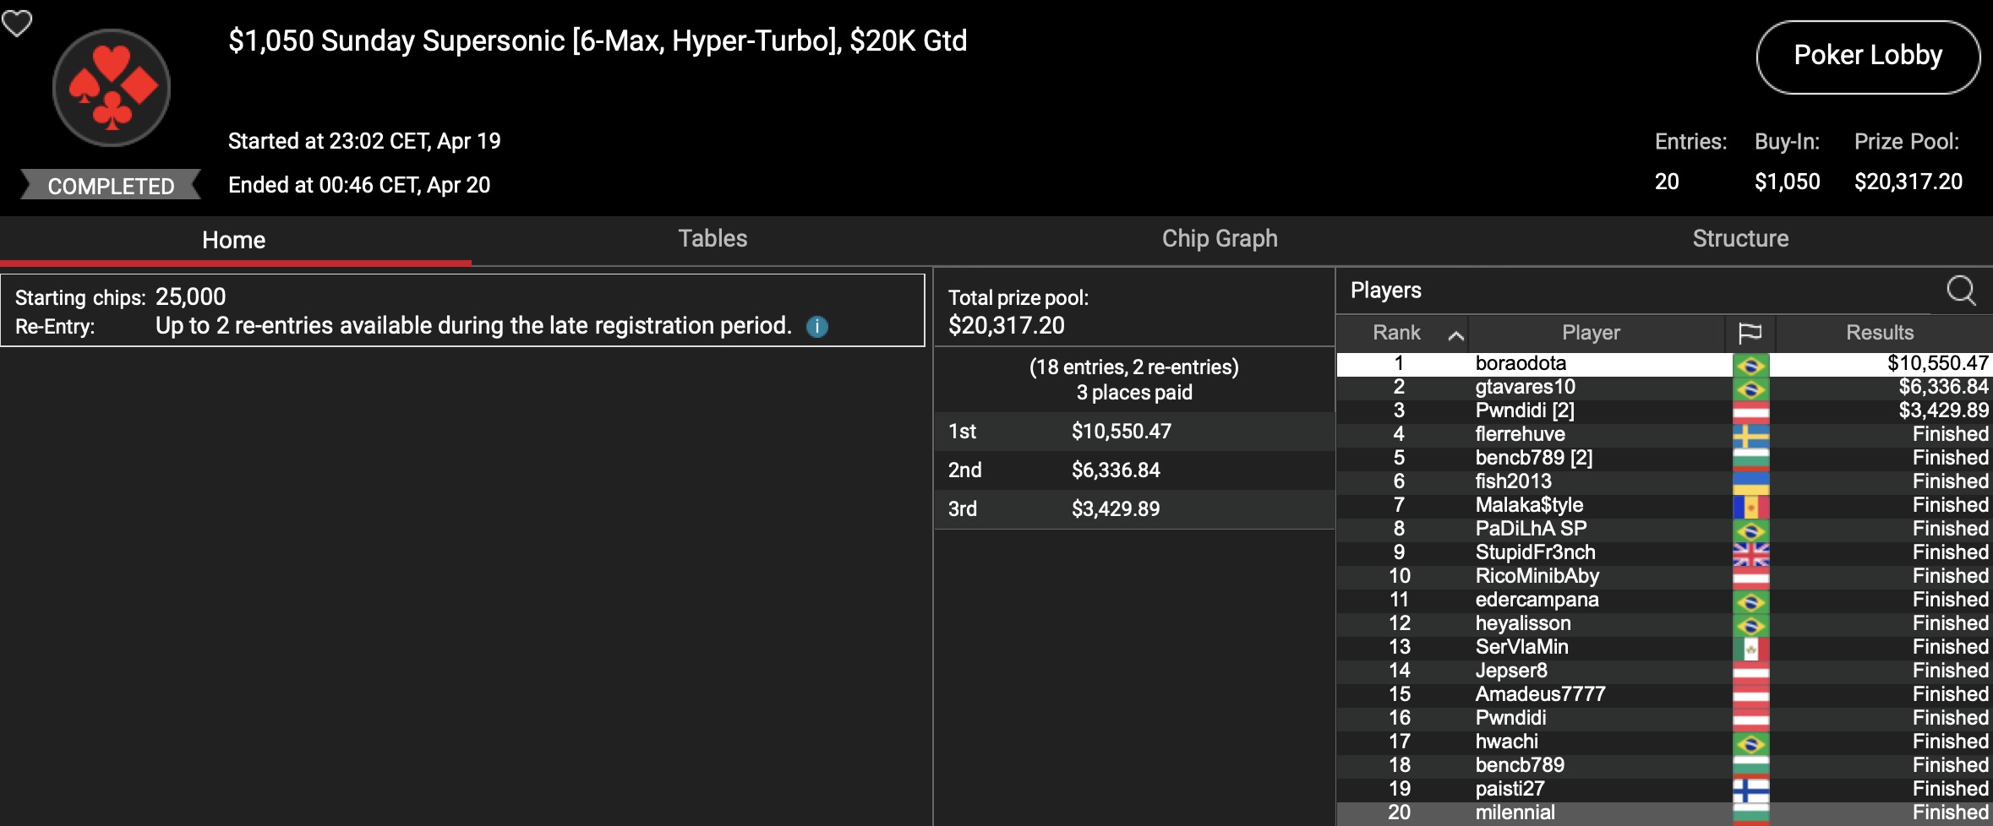Viewport: 1993px width, 826px height.
Task: Go back to Poker Lobby
Action: (x=1868, y=57)
